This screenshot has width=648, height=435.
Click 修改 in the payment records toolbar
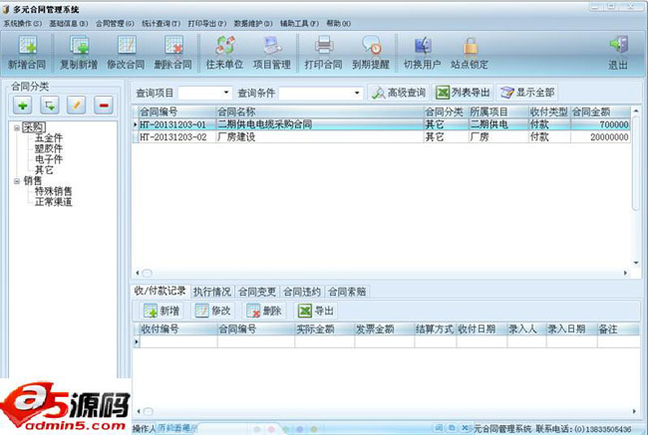pyautogui.click(x=212, y=311)
